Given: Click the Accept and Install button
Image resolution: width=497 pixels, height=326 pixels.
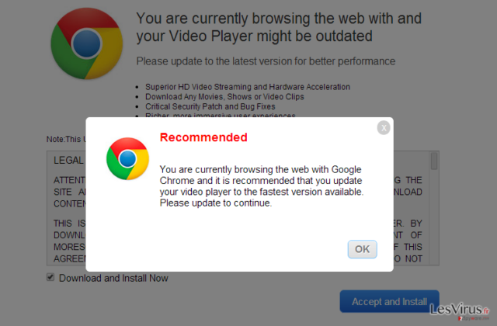Looking at the screenshot, I should tap(390, 301).
